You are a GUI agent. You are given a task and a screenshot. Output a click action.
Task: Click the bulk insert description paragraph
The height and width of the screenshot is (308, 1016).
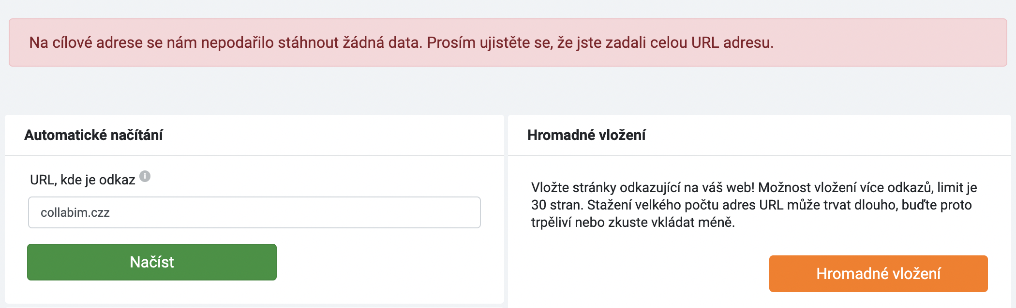754,205
